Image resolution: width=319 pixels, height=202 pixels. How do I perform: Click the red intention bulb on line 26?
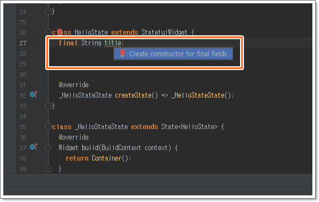[x=60, y=31]
